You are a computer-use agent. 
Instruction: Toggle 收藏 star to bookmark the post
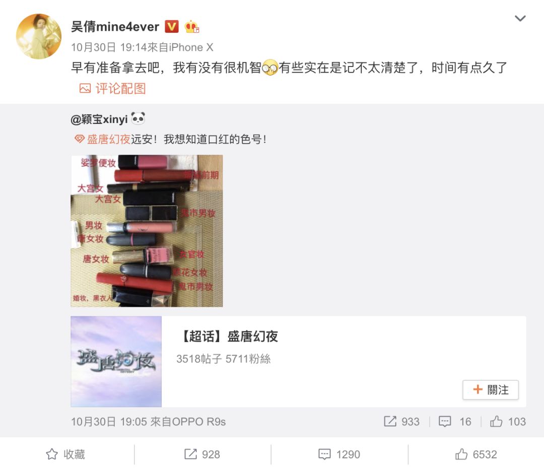click(52, 454)
